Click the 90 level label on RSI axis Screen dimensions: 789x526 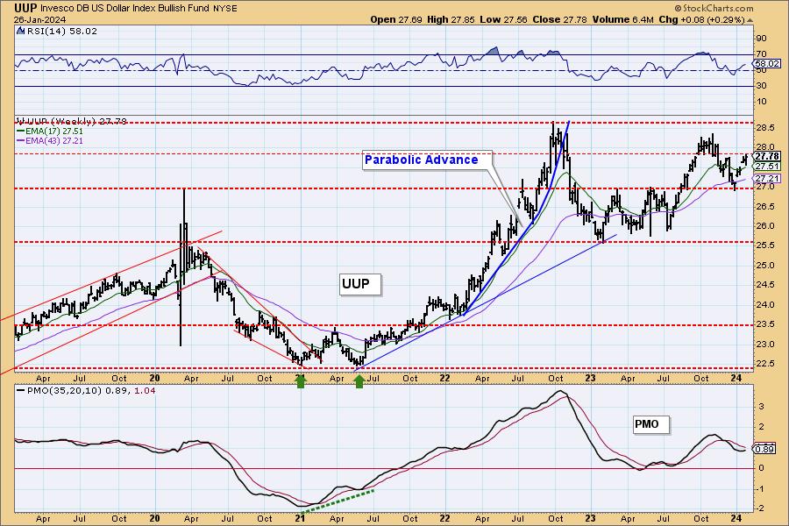point(761,39)
